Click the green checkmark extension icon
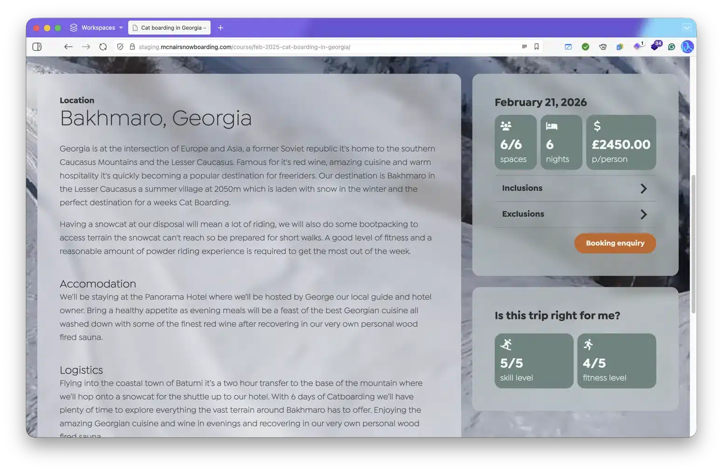723x472 pixels. coord(586,47)
